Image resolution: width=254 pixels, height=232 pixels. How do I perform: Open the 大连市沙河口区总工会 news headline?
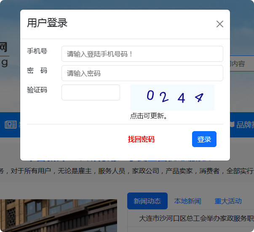(196, 219)
